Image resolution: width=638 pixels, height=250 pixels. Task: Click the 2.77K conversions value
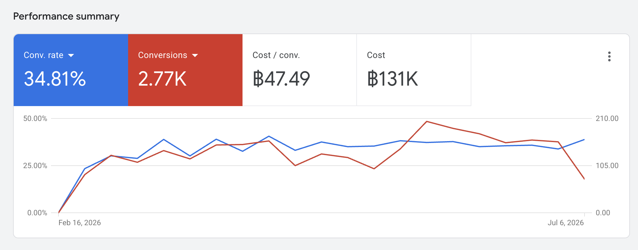pos(162,79)
